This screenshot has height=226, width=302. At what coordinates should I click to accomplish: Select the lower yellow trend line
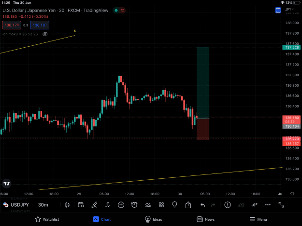coord(160,179)
